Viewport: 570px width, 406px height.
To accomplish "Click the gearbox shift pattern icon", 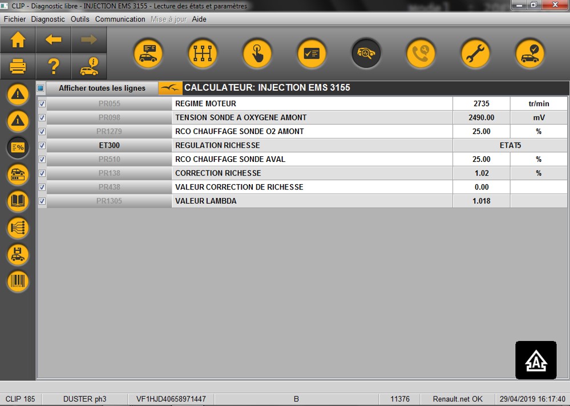I will tap(203, 54).
